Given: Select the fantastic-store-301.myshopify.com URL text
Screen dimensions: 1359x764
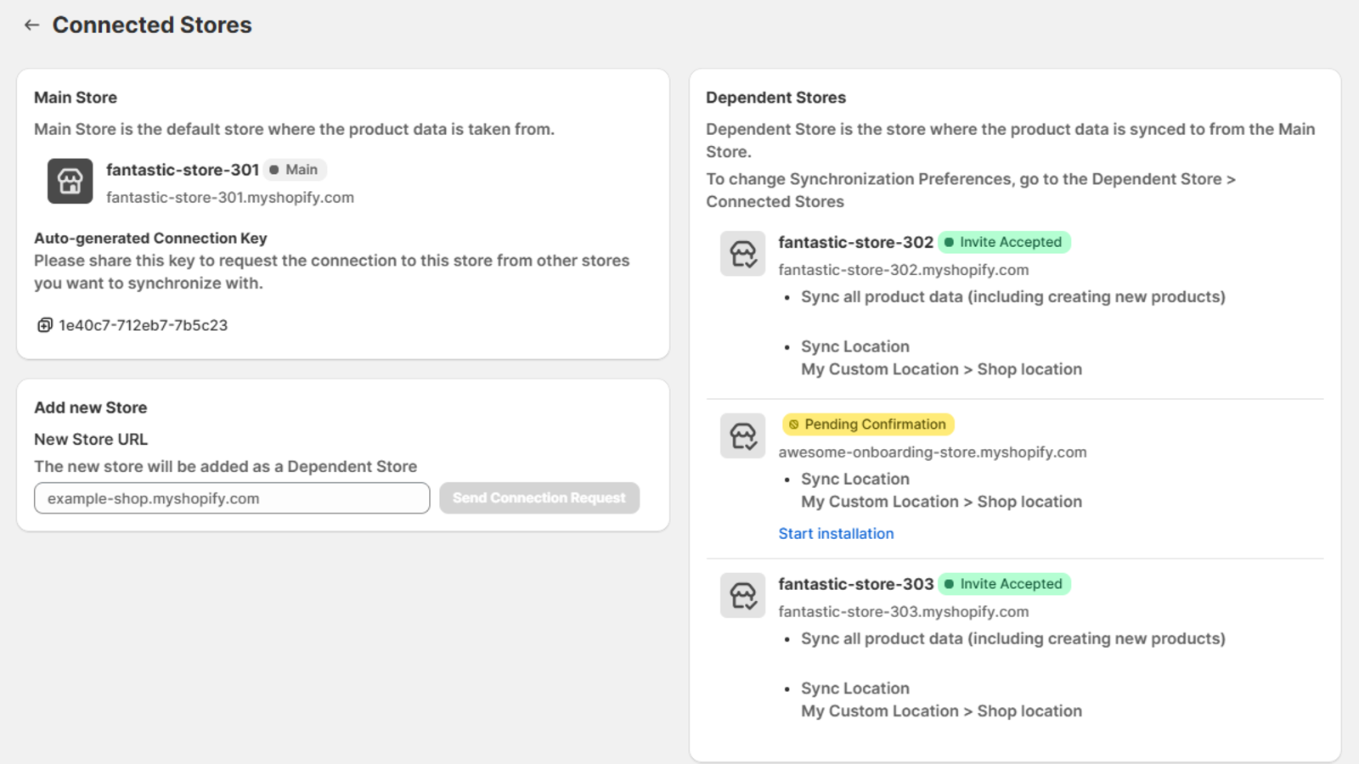Looking at the screenshot, I should click(x=229, y=197).
